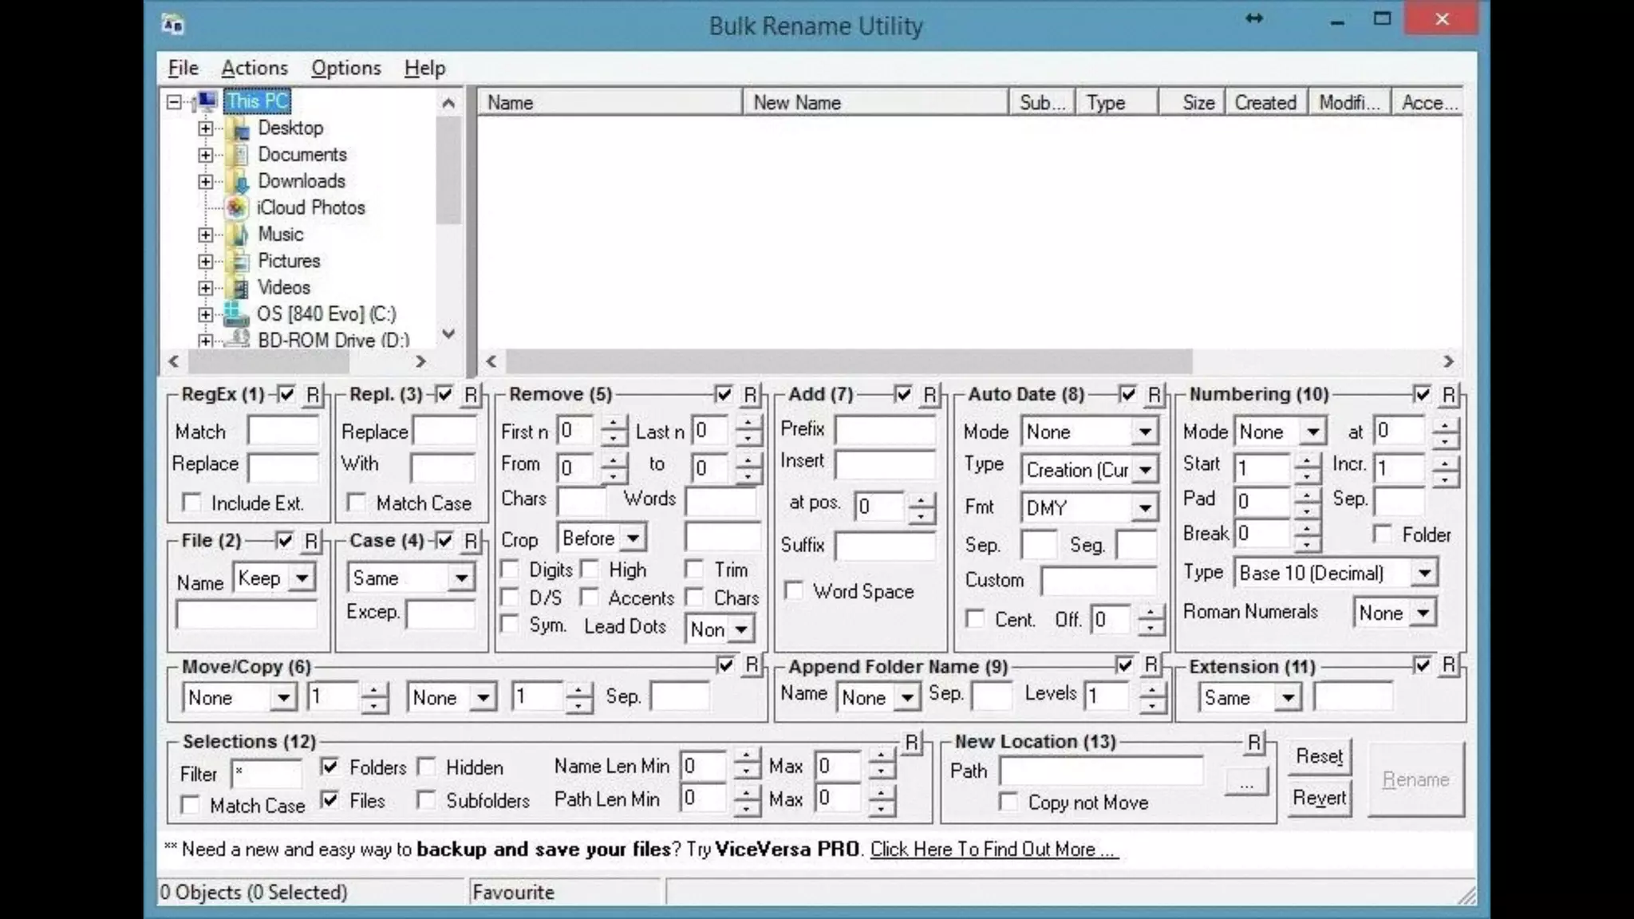Screen dimensions: 1634x919
Task: Click the iCloud Photos icon
Action: coord(236,208)
